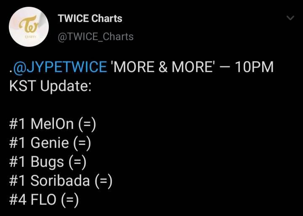Click the (=) symbol beside FLO
The height and width of the screenshot is (216, 303).
coord(70,199)
